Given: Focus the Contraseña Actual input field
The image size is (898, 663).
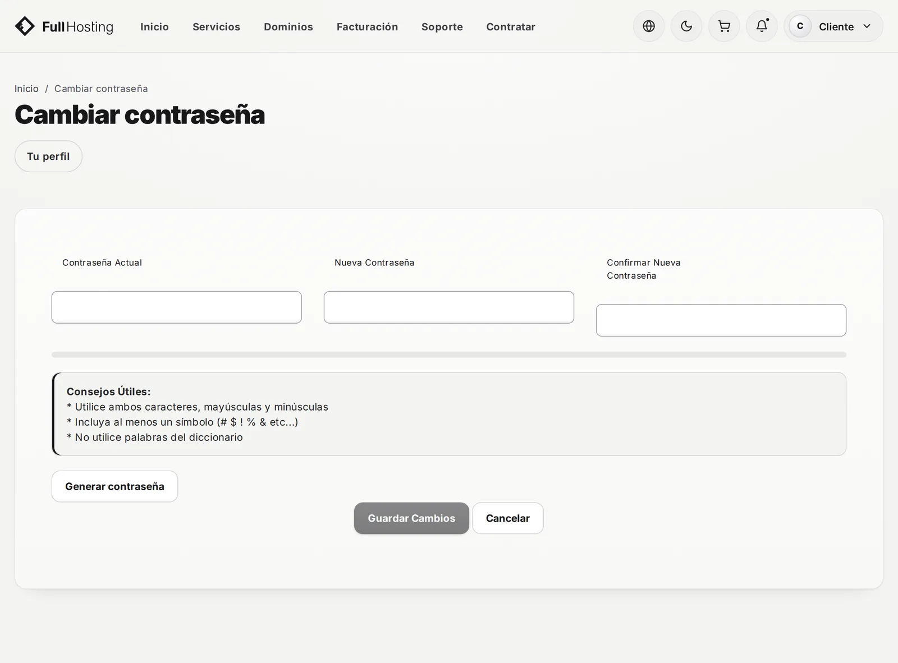Looking at the screenshot, I should [x=177, y=307].
